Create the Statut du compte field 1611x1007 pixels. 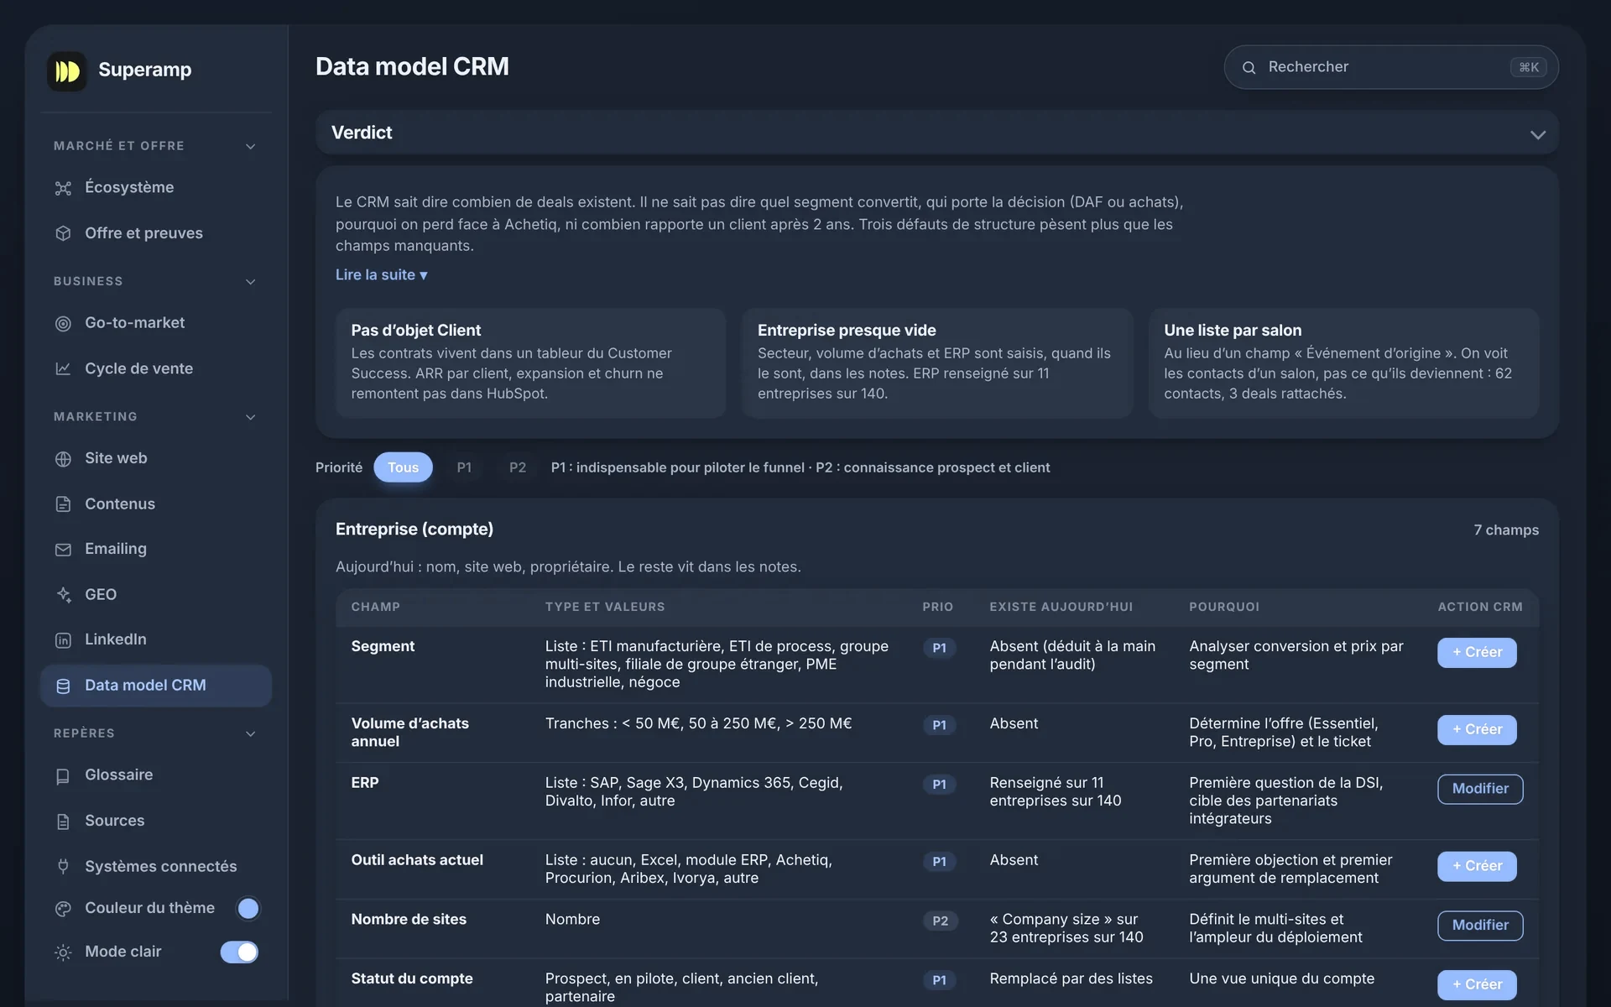[1477, 984]
